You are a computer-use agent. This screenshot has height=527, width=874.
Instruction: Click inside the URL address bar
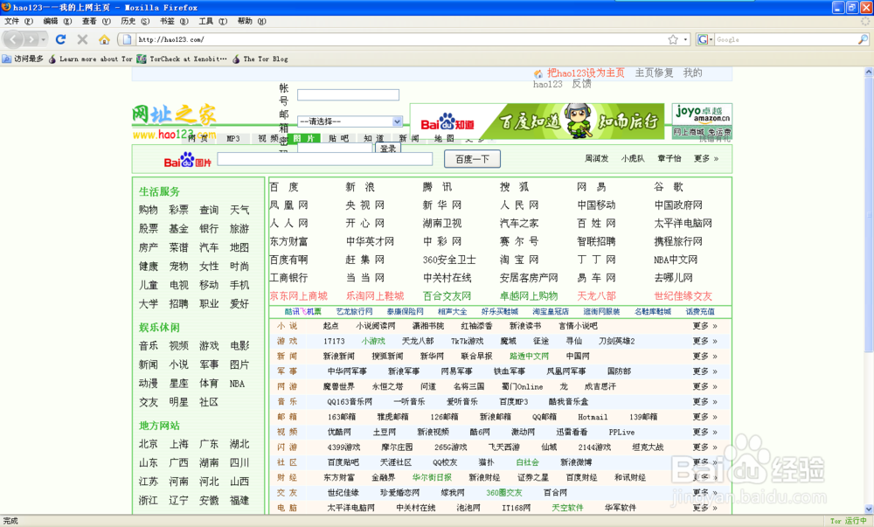401,39
